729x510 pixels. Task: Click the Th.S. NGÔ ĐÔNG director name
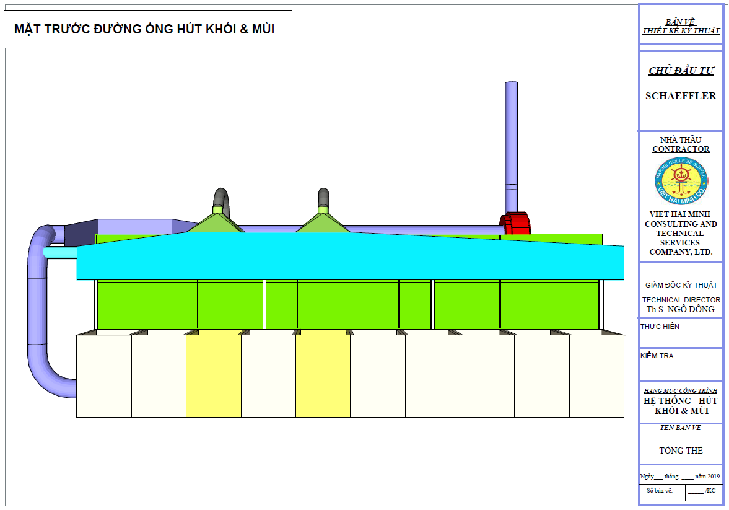681,309
